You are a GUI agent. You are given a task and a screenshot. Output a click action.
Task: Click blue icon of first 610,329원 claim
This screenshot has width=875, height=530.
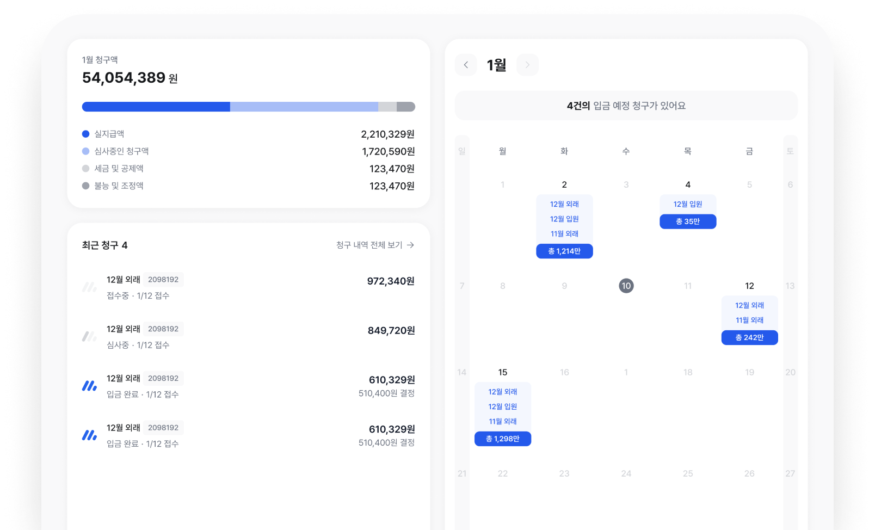click(x=89, y=386)
